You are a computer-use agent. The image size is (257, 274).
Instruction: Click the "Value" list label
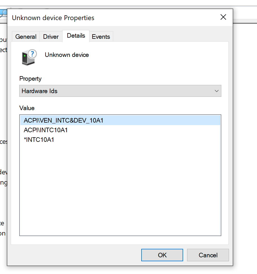(27, 108)
